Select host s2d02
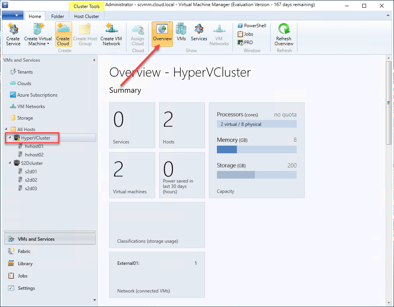Image resolution: width=394 pixels, height=307 pixels. [x=31, y=180]
